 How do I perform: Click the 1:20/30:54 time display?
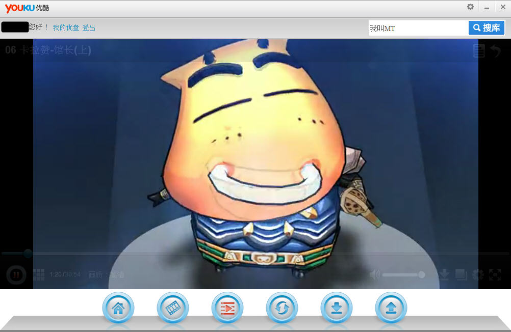(x=65, y=274)
